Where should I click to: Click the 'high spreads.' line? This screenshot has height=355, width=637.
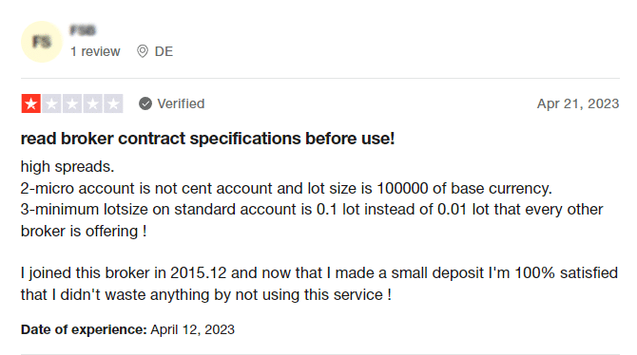tap(68, 167)
